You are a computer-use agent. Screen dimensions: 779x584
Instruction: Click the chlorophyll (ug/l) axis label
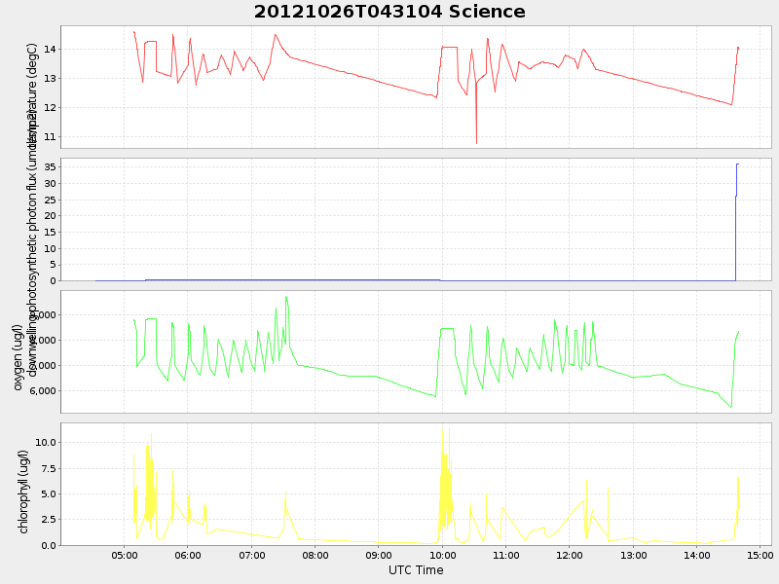pos(23,492)
